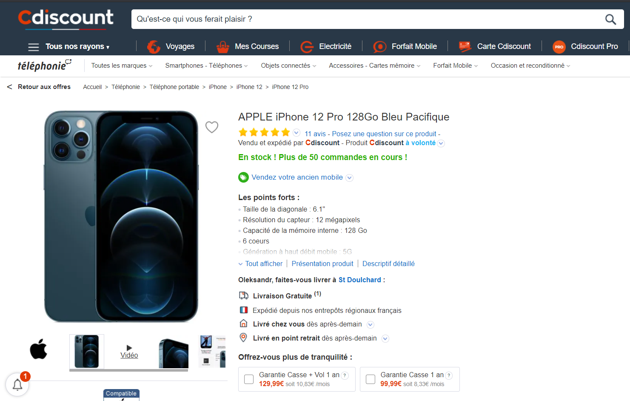
Task: Expand Livré en point retrait details
Action: [x=385, y=339]
